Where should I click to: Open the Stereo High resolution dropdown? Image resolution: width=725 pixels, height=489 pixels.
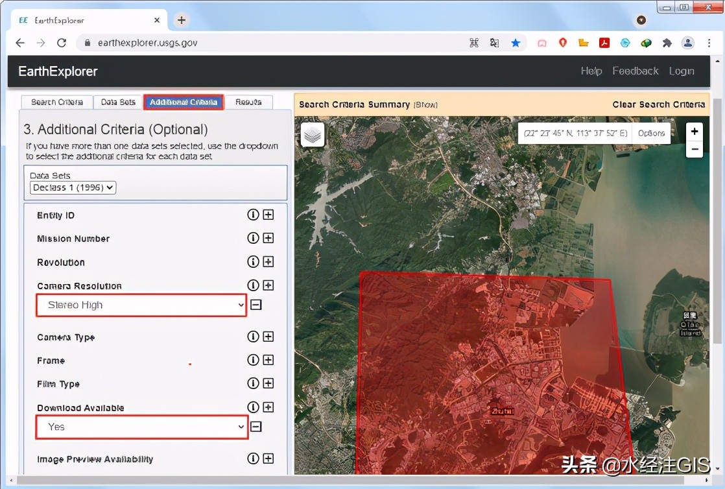[x=141, y=305]
